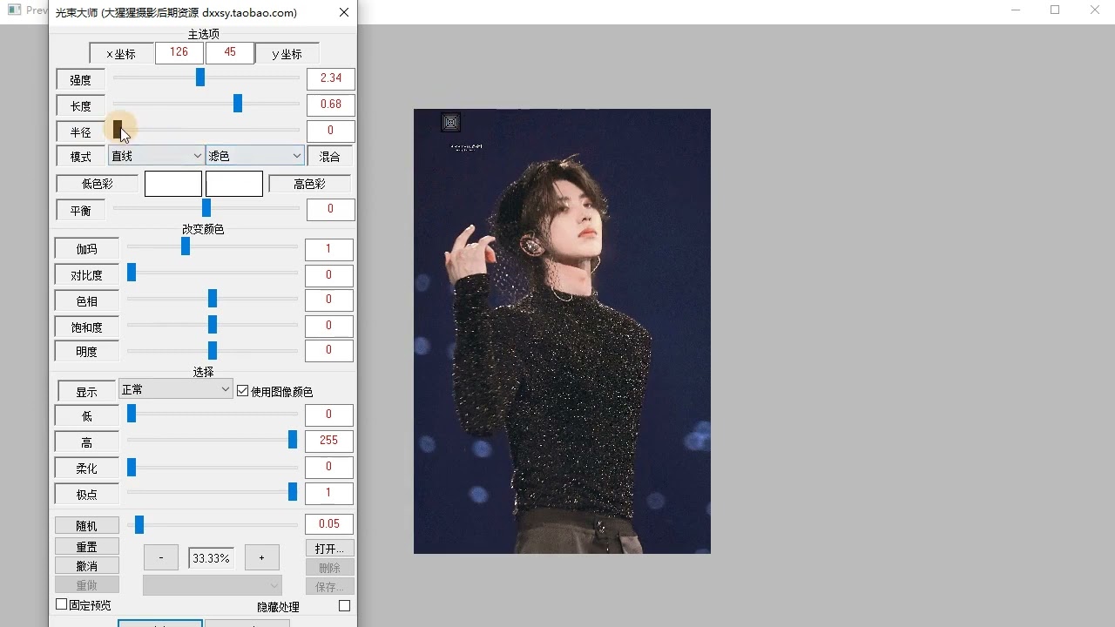Click the 高色彩 button
This screenshot has width=1115, height=627.
[309, 184]
